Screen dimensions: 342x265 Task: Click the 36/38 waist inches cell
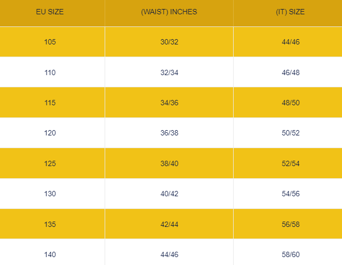169,133
